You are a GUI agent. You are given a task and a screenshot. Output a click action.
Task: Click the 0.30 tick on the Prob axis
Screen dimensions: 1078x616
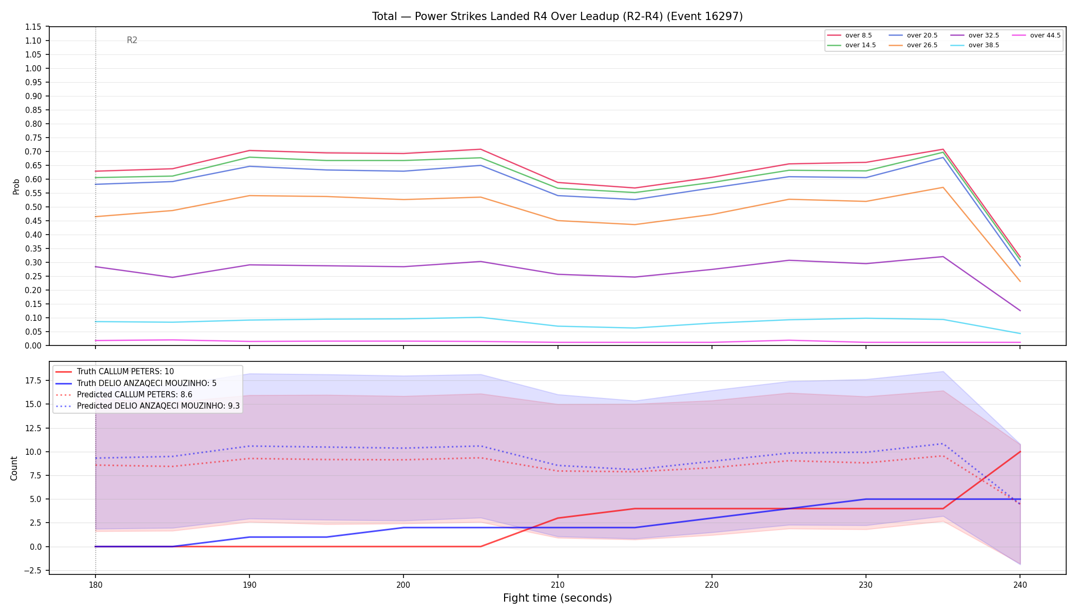[x=34, y=263]
